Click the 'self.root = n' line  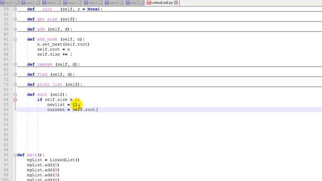[53, 49]
